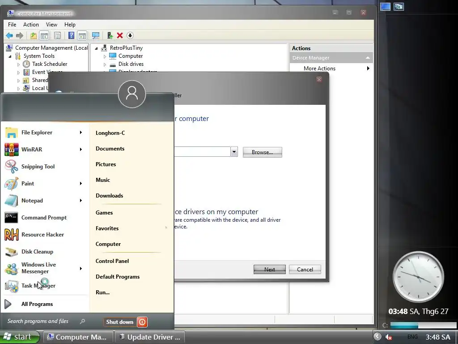
Task: Open the File menu
Action: (12, 25)
